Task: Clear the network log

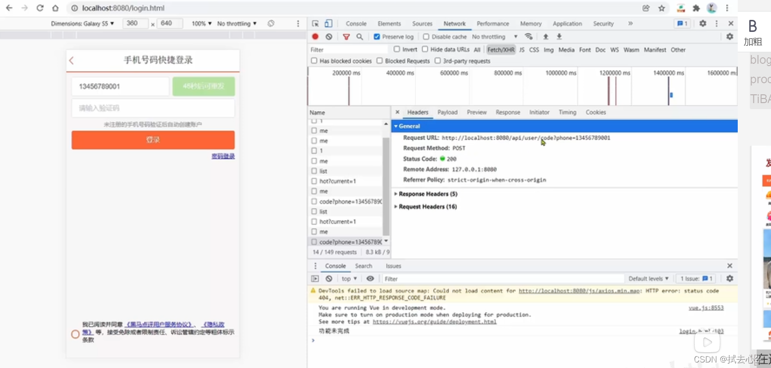Action: point(329,37)
